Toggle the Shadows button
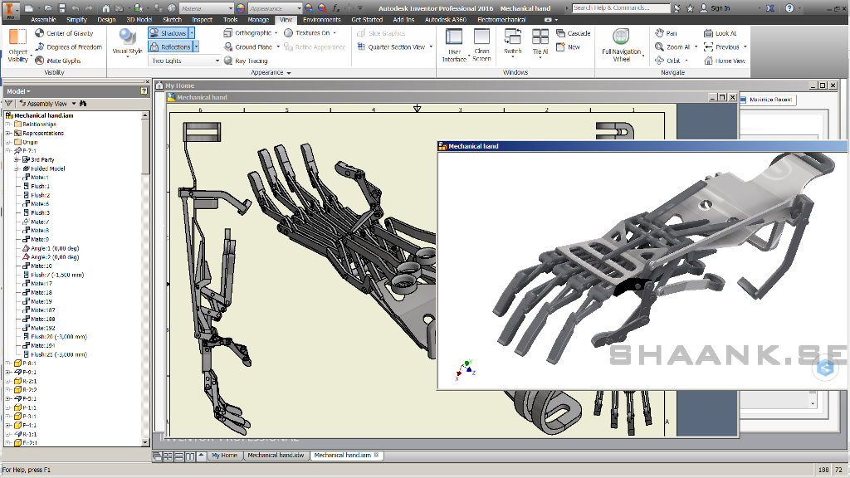The image size is (850, 478). tap(168, 33)
